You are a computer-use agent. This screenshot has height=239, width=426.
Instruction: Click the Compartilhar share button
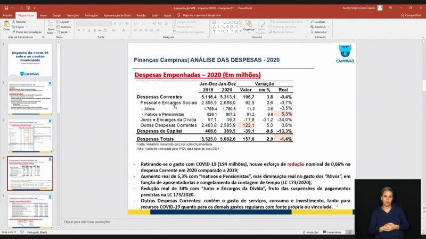411,15
